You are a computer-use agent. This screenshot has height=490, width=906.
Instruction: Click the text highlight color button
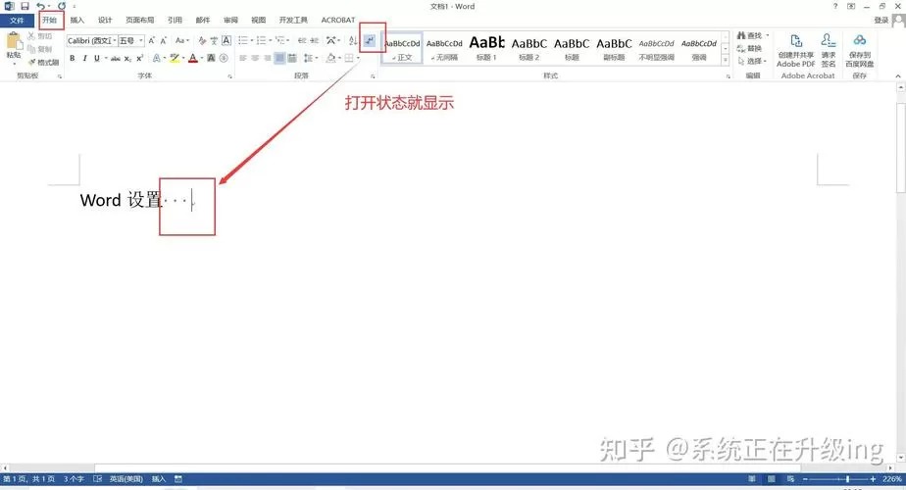click(175, 58)
